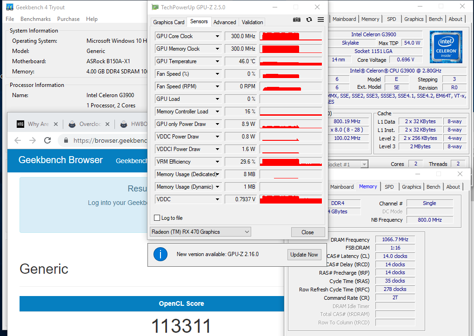The width and height of the screenshot is (474, 336).
Task: Open the GPU-Z hamburger menu icon
Action: [321, 20]
